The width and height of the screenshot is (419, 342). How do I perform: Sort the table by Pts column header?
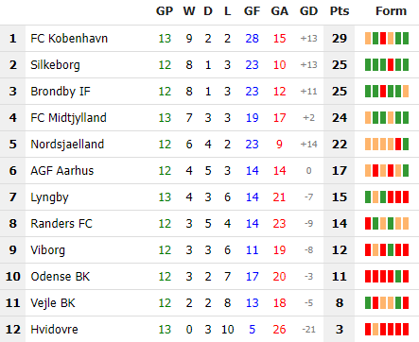point(340,11)
